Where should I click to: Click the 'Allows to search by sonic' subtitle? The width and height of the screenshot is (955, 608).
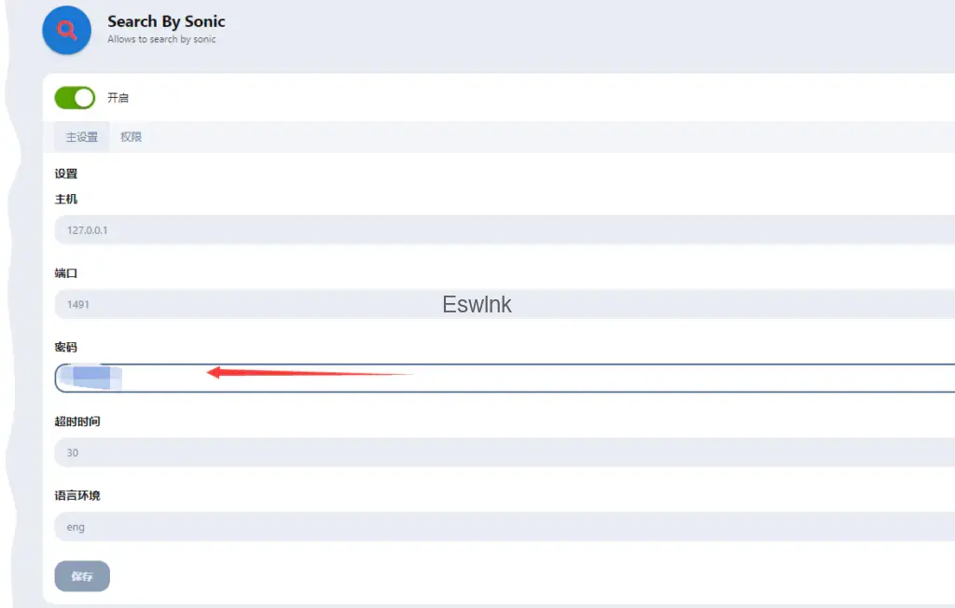tap(161, 39)
